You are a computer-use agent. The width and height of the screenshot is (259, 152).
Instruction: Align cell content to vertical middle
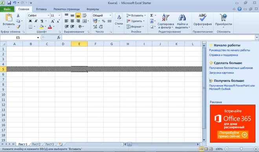pyautogui.click(x=72, y=15)
